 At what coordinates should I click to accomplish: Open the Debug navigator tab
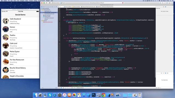[52, 7]
